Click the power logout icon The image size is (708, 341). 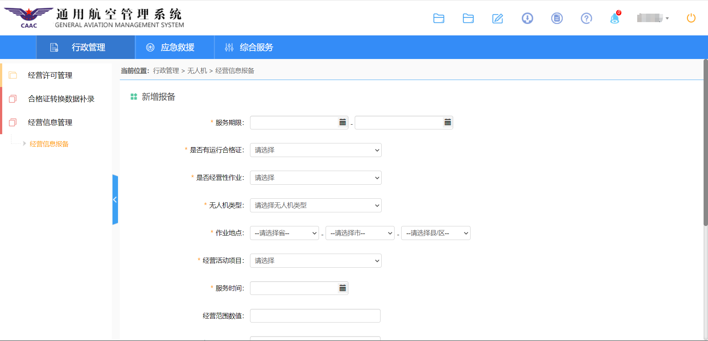click(x=691, y=18)
